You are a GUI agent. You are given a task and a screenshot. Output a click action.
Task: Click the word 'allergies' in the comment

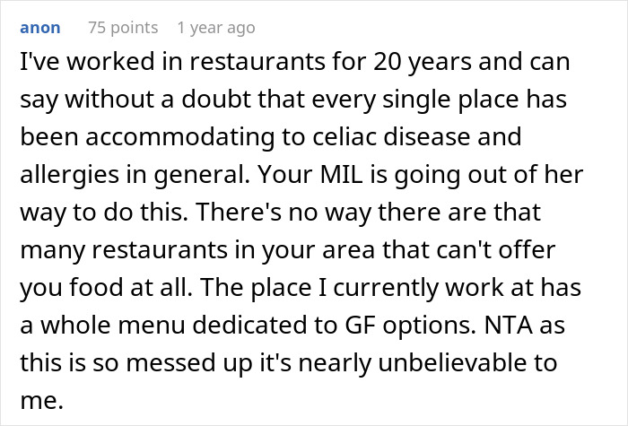[70, 175]
